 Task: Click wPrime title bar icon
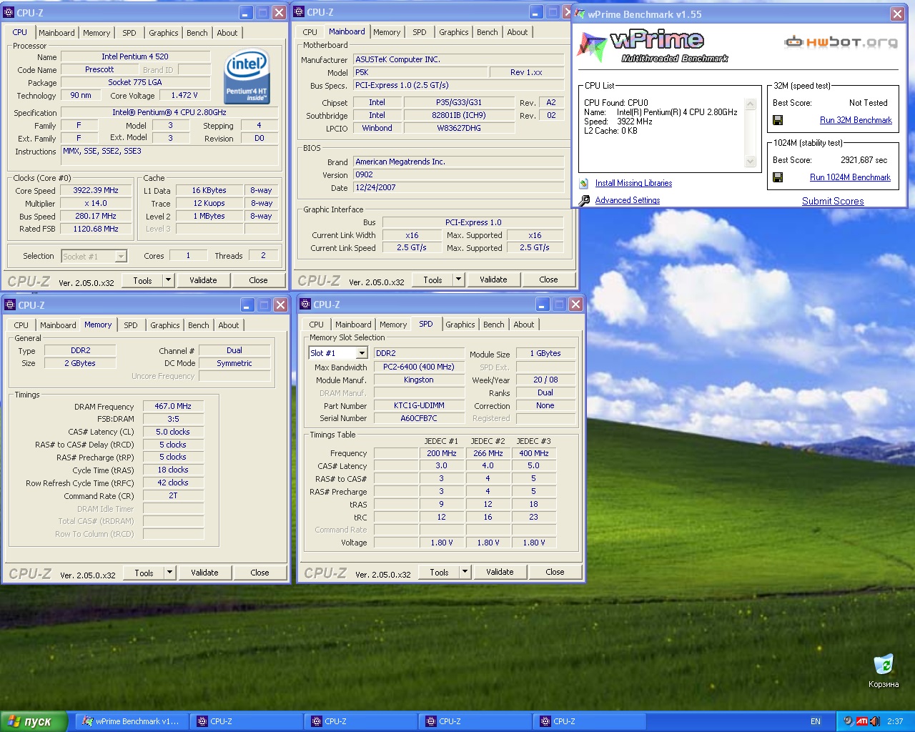580,14
